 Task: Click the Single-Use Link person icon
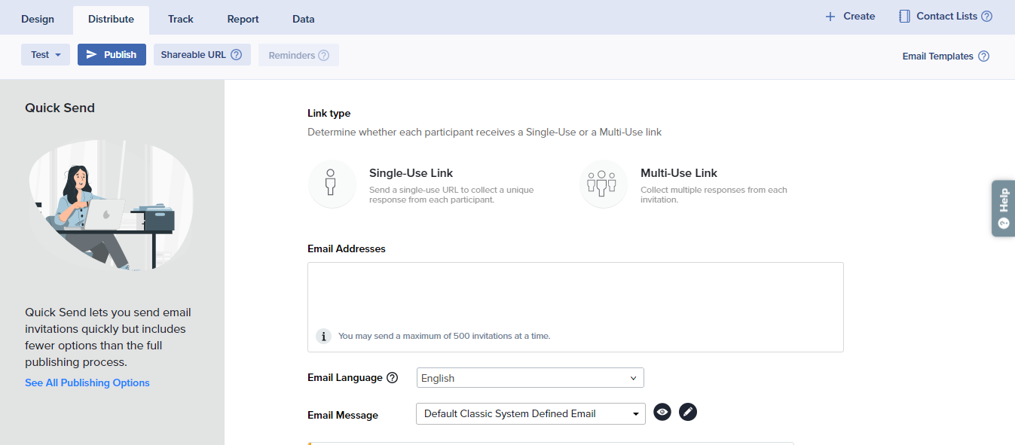click(332, 184)
